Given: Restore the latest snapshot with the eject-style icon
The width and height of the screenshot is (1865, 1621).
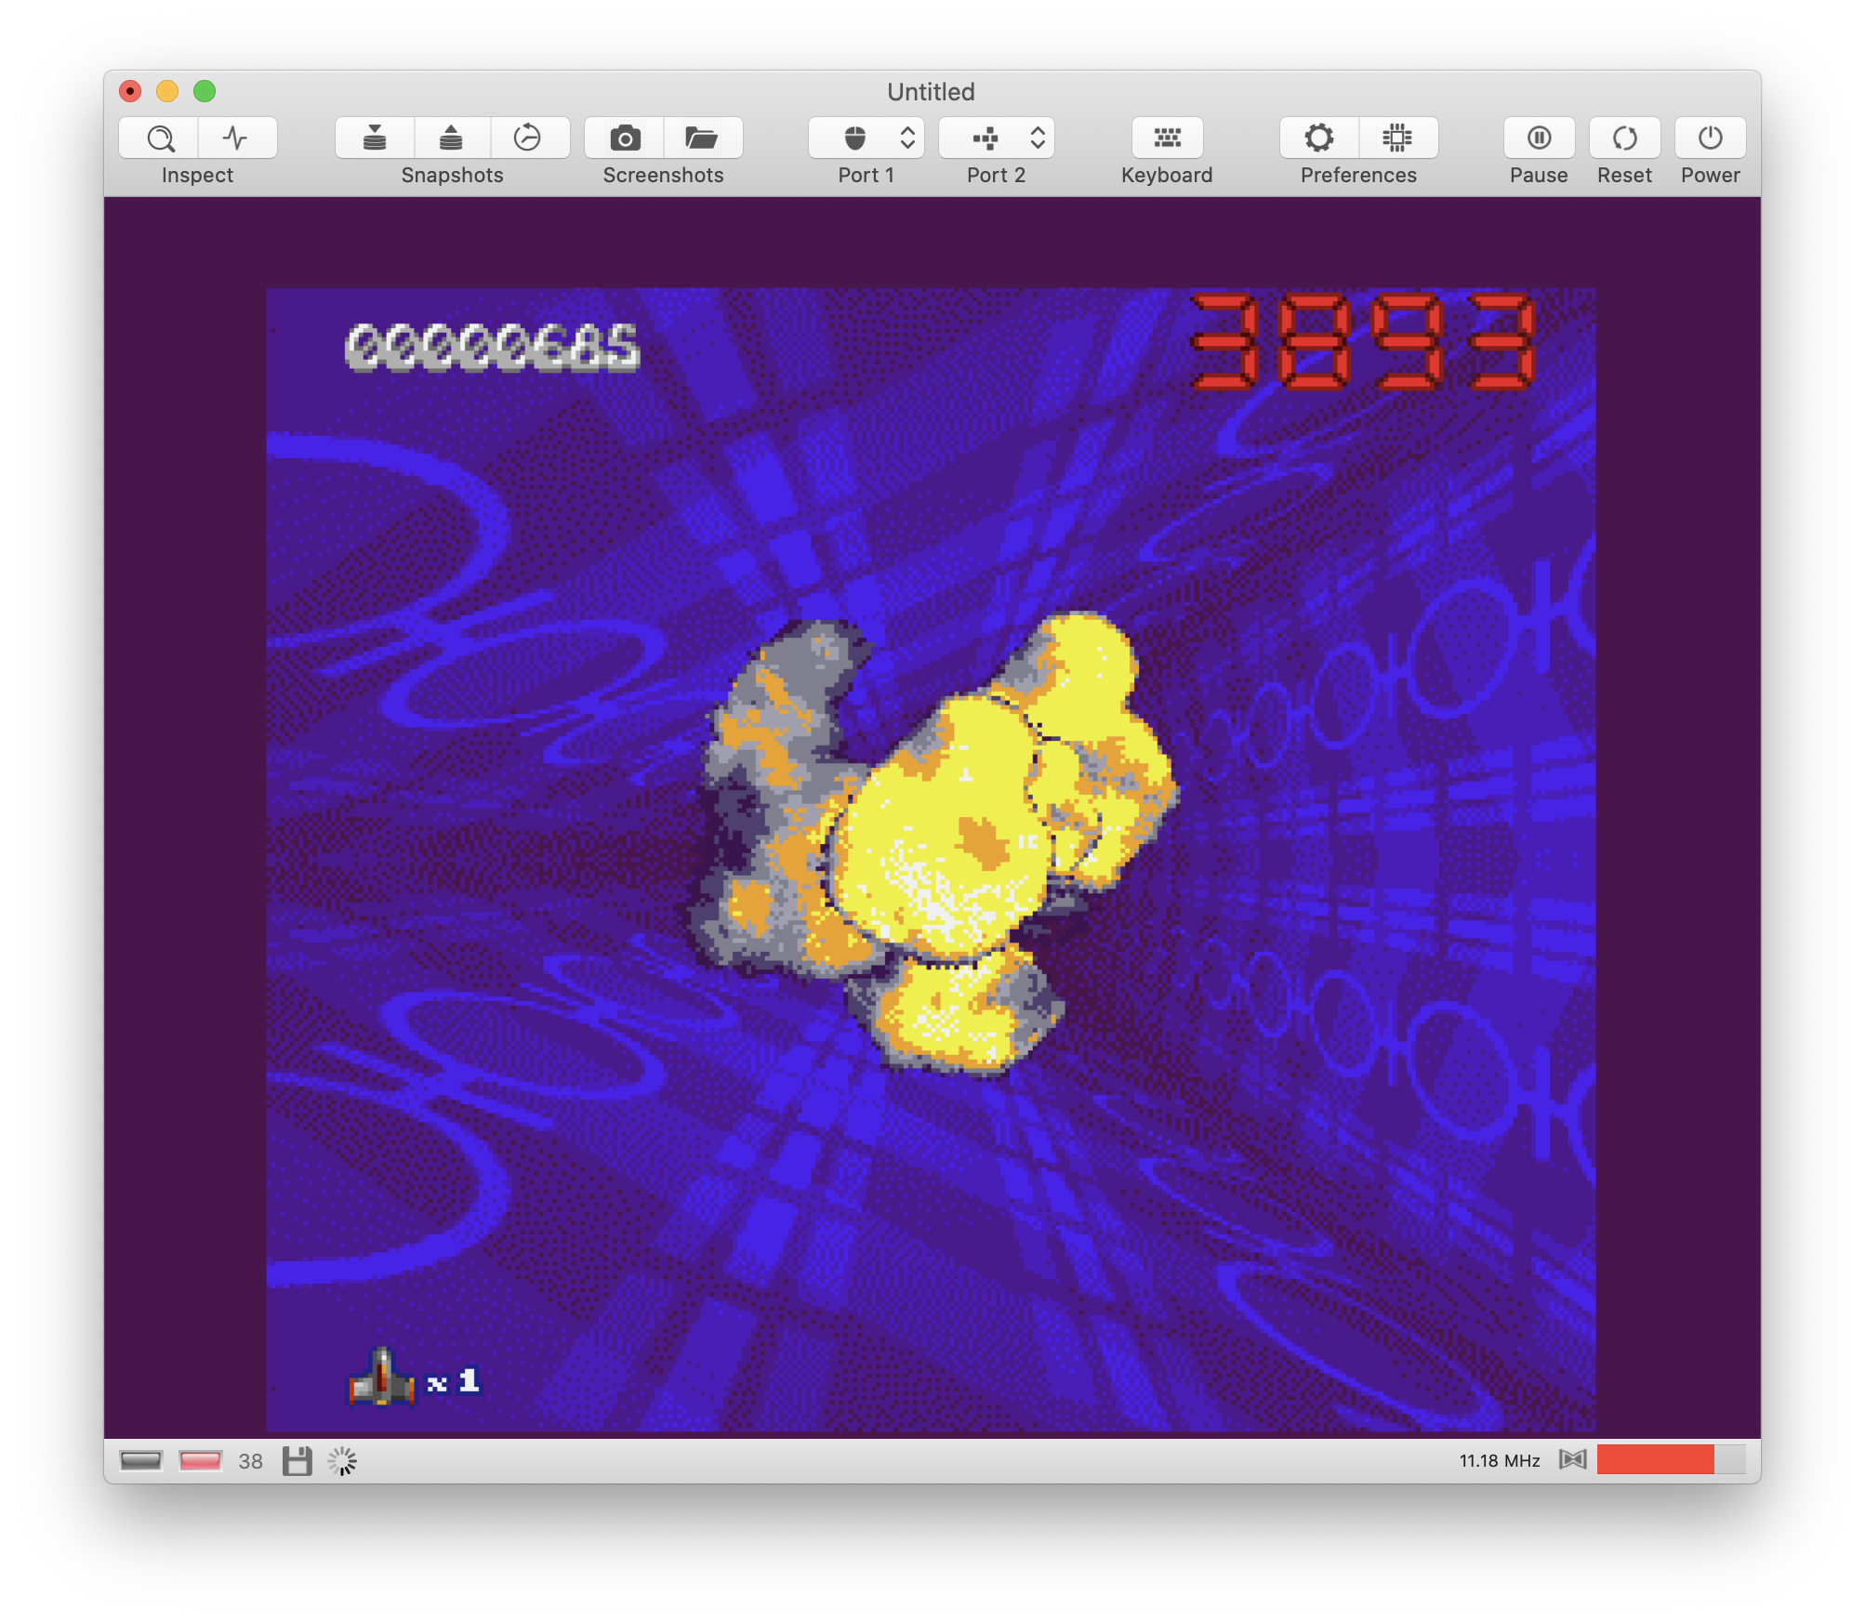Looking at the screenshot, I should (452, 138).
